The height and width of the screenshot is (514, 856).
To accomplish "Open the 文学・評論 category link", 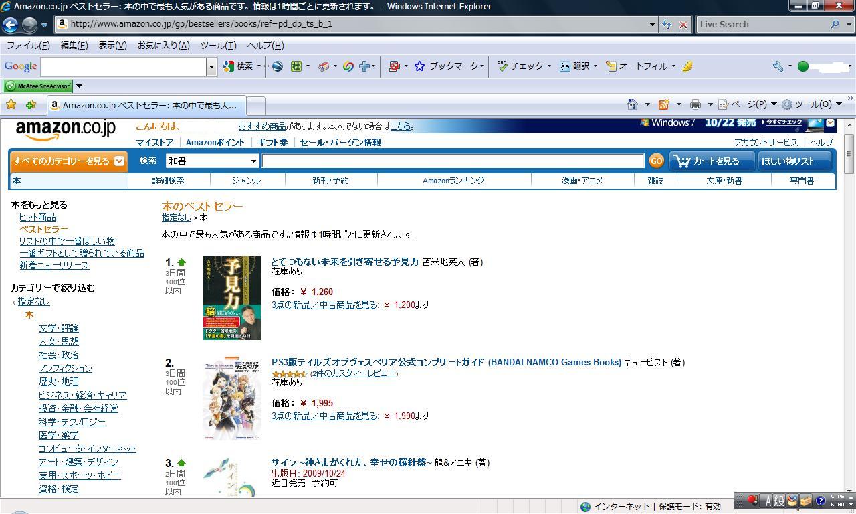I will [x=59, y=328].
